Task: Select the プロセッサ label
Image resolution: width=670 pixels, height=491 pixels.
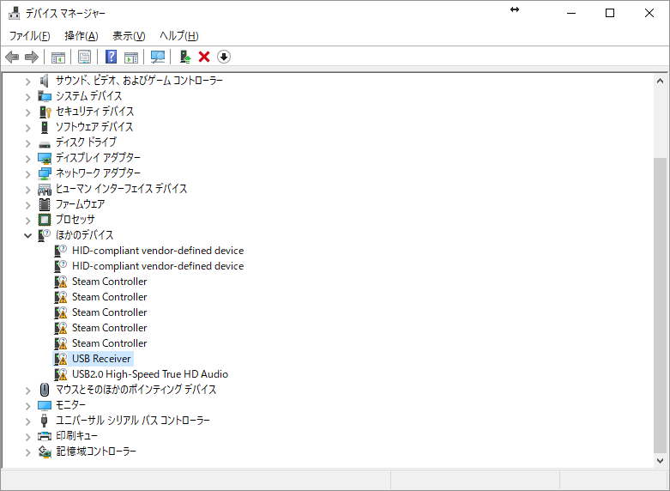Action: (x=75, y=220)
